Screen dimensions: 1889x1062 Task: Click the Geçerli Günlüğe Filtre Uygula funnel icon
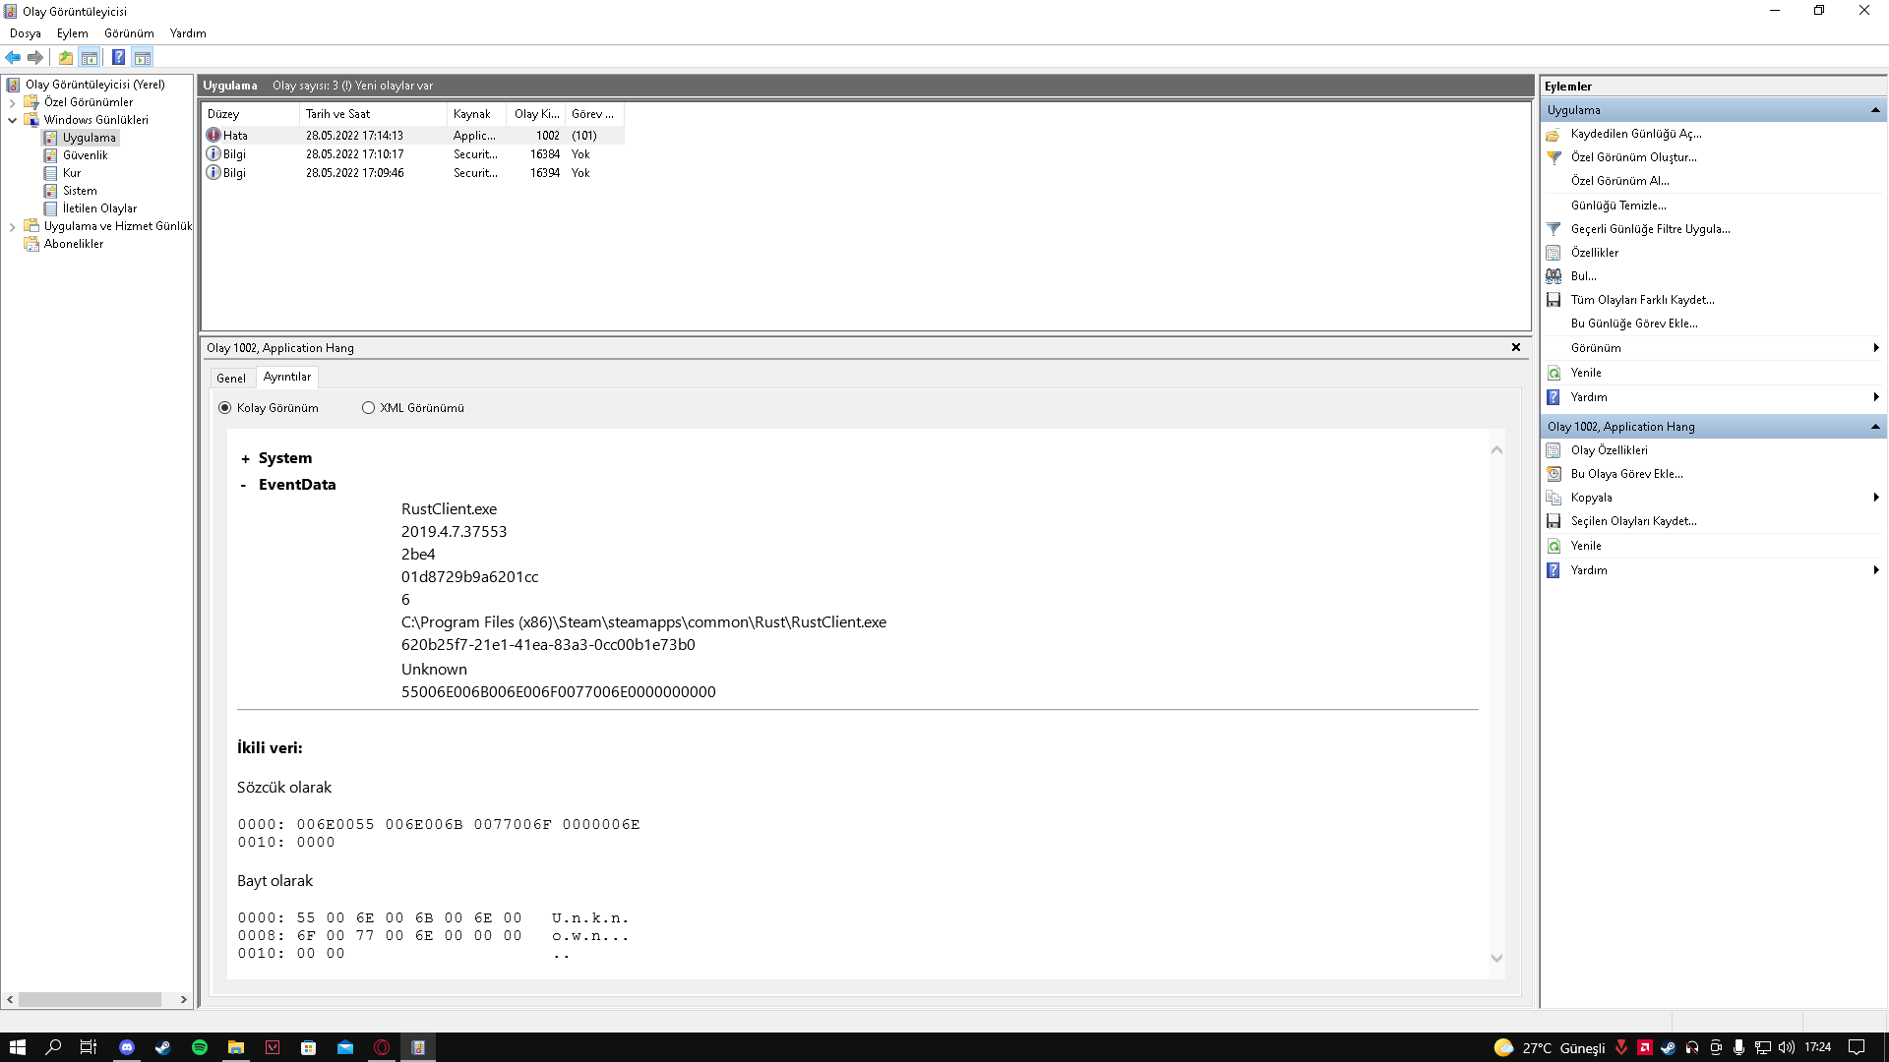point(1554,229)
